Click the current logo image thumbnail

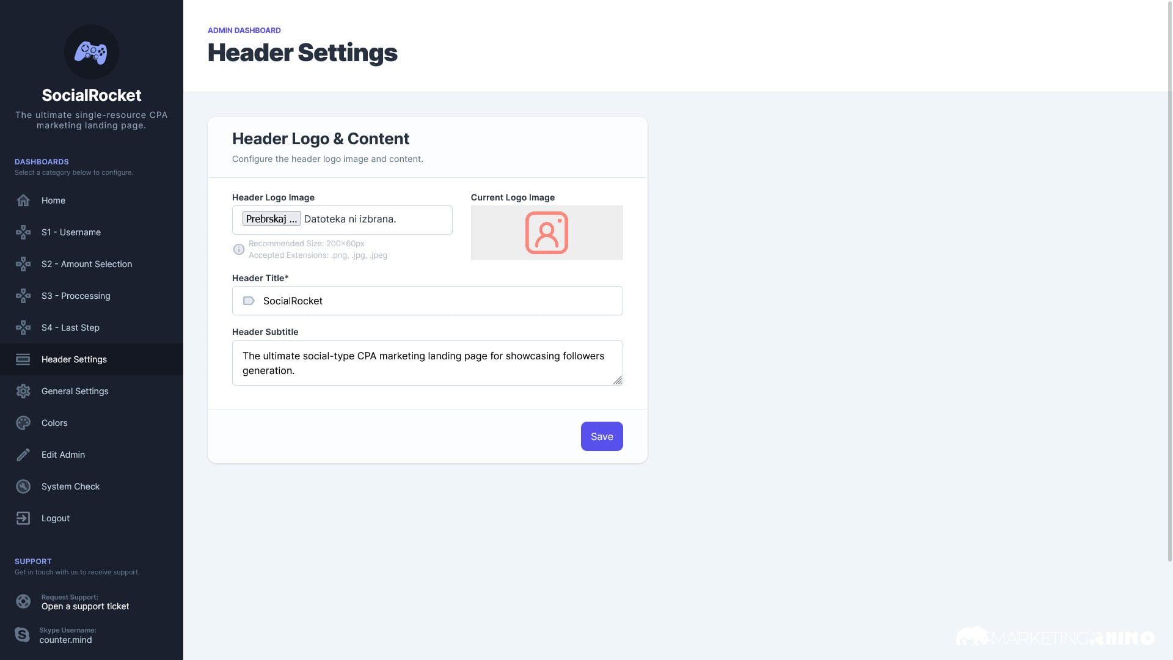547,233
